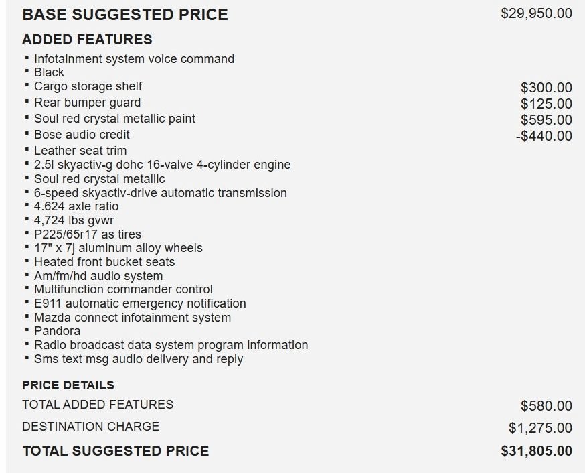
Task: Click the -$440.00 credit amount
Action: coord(544,136)
